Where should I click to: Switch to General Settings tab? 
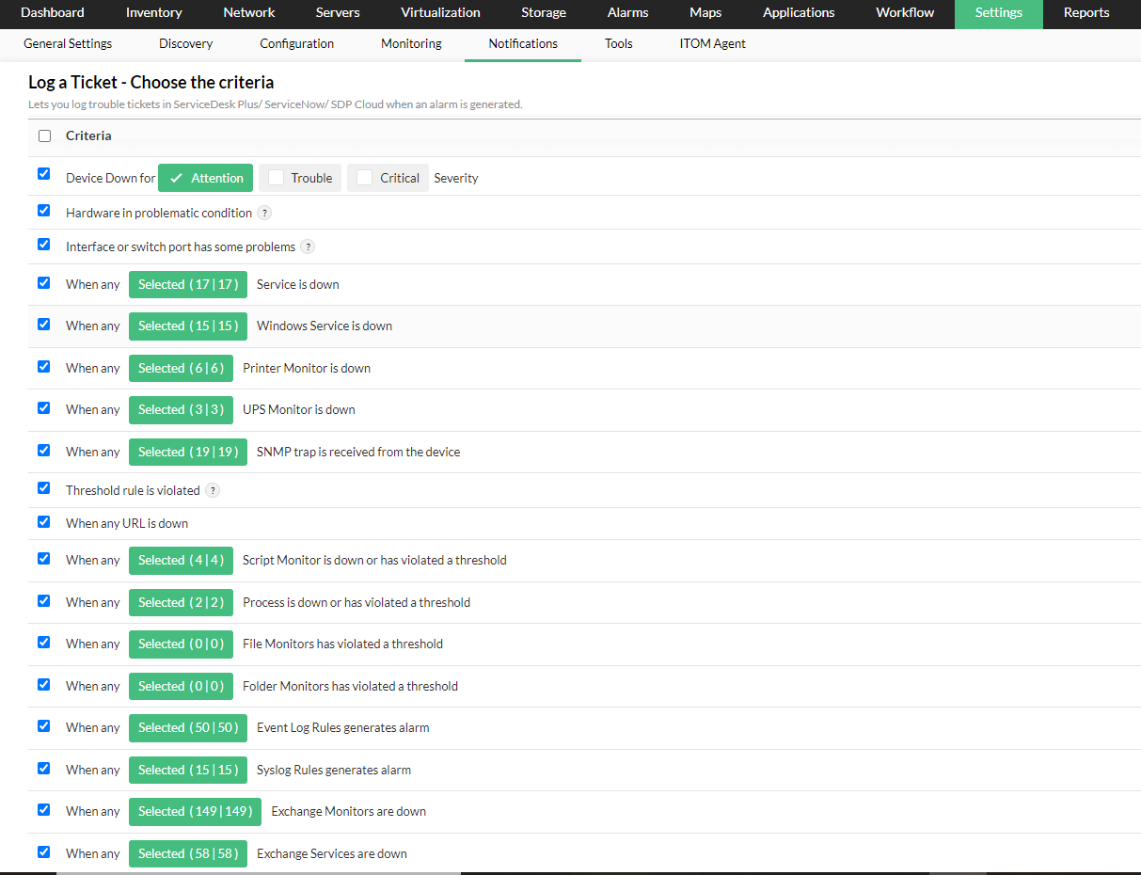pyautogui.click(x=68, y=44)
